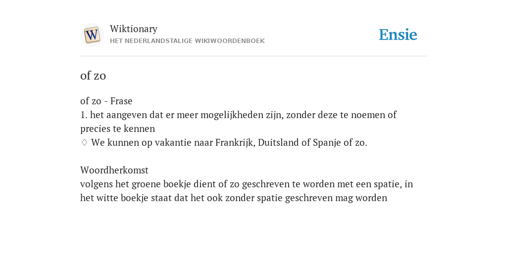Click the horizontal divider under the header
The height and width of the screenshot is (253, 507).
click(253, 56)
